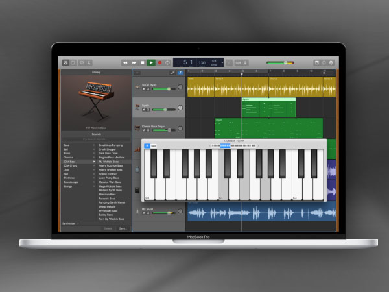Open Smart Controls from the toolbar
Viewport: 389px width, 292px height.
click(82, 63)
